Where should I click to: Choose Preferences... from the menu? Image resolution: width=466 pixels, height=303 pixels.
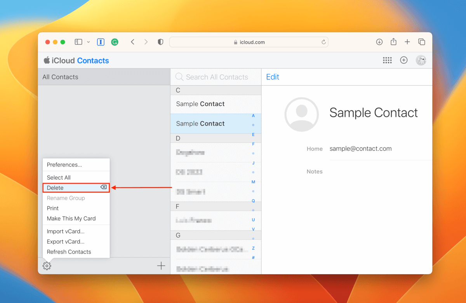click(x=76, y=165)
